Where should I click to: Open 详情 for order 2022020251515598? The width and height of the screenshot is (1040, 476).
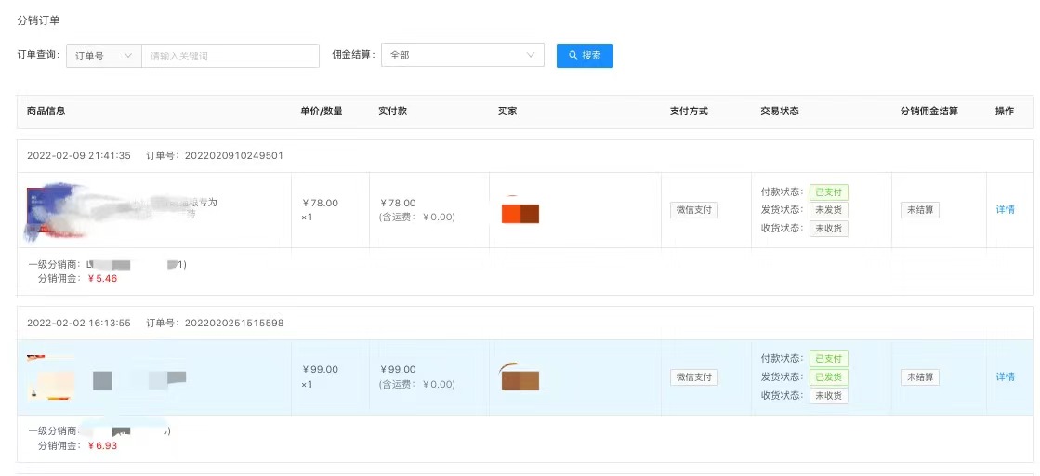click(1005, 377)
